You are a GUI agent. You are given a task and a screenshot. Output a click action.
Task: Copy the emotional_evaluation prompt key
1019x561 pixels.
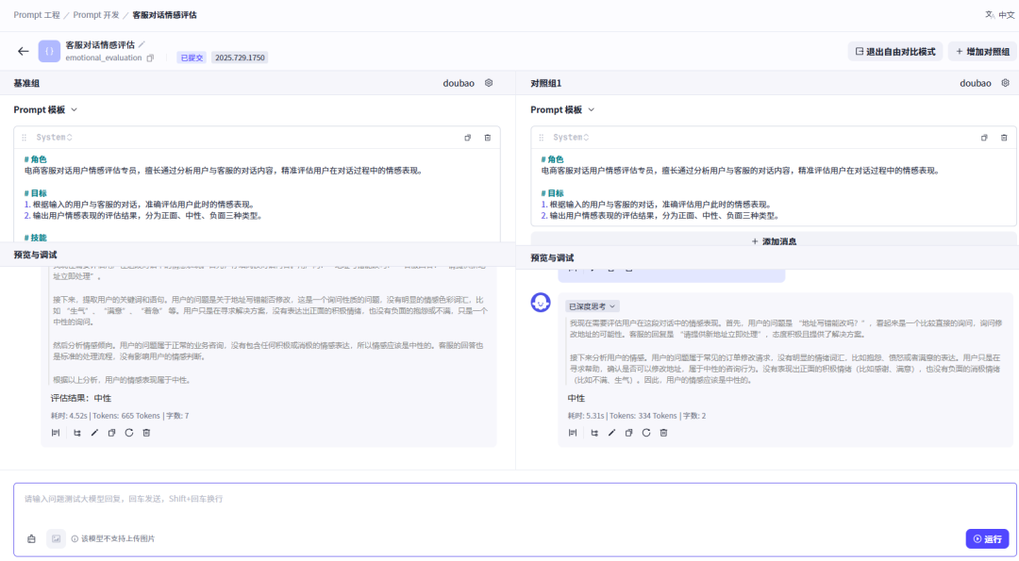(x=150, y=58)
